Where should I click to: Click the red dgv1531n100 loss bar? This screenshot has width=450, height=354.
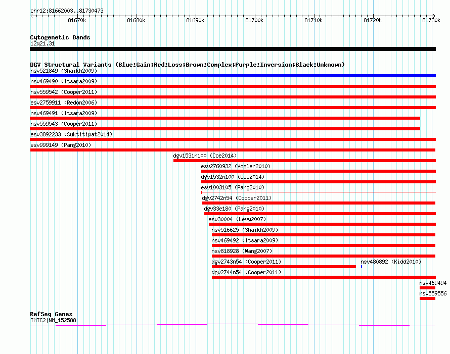(x=304, y=161)
